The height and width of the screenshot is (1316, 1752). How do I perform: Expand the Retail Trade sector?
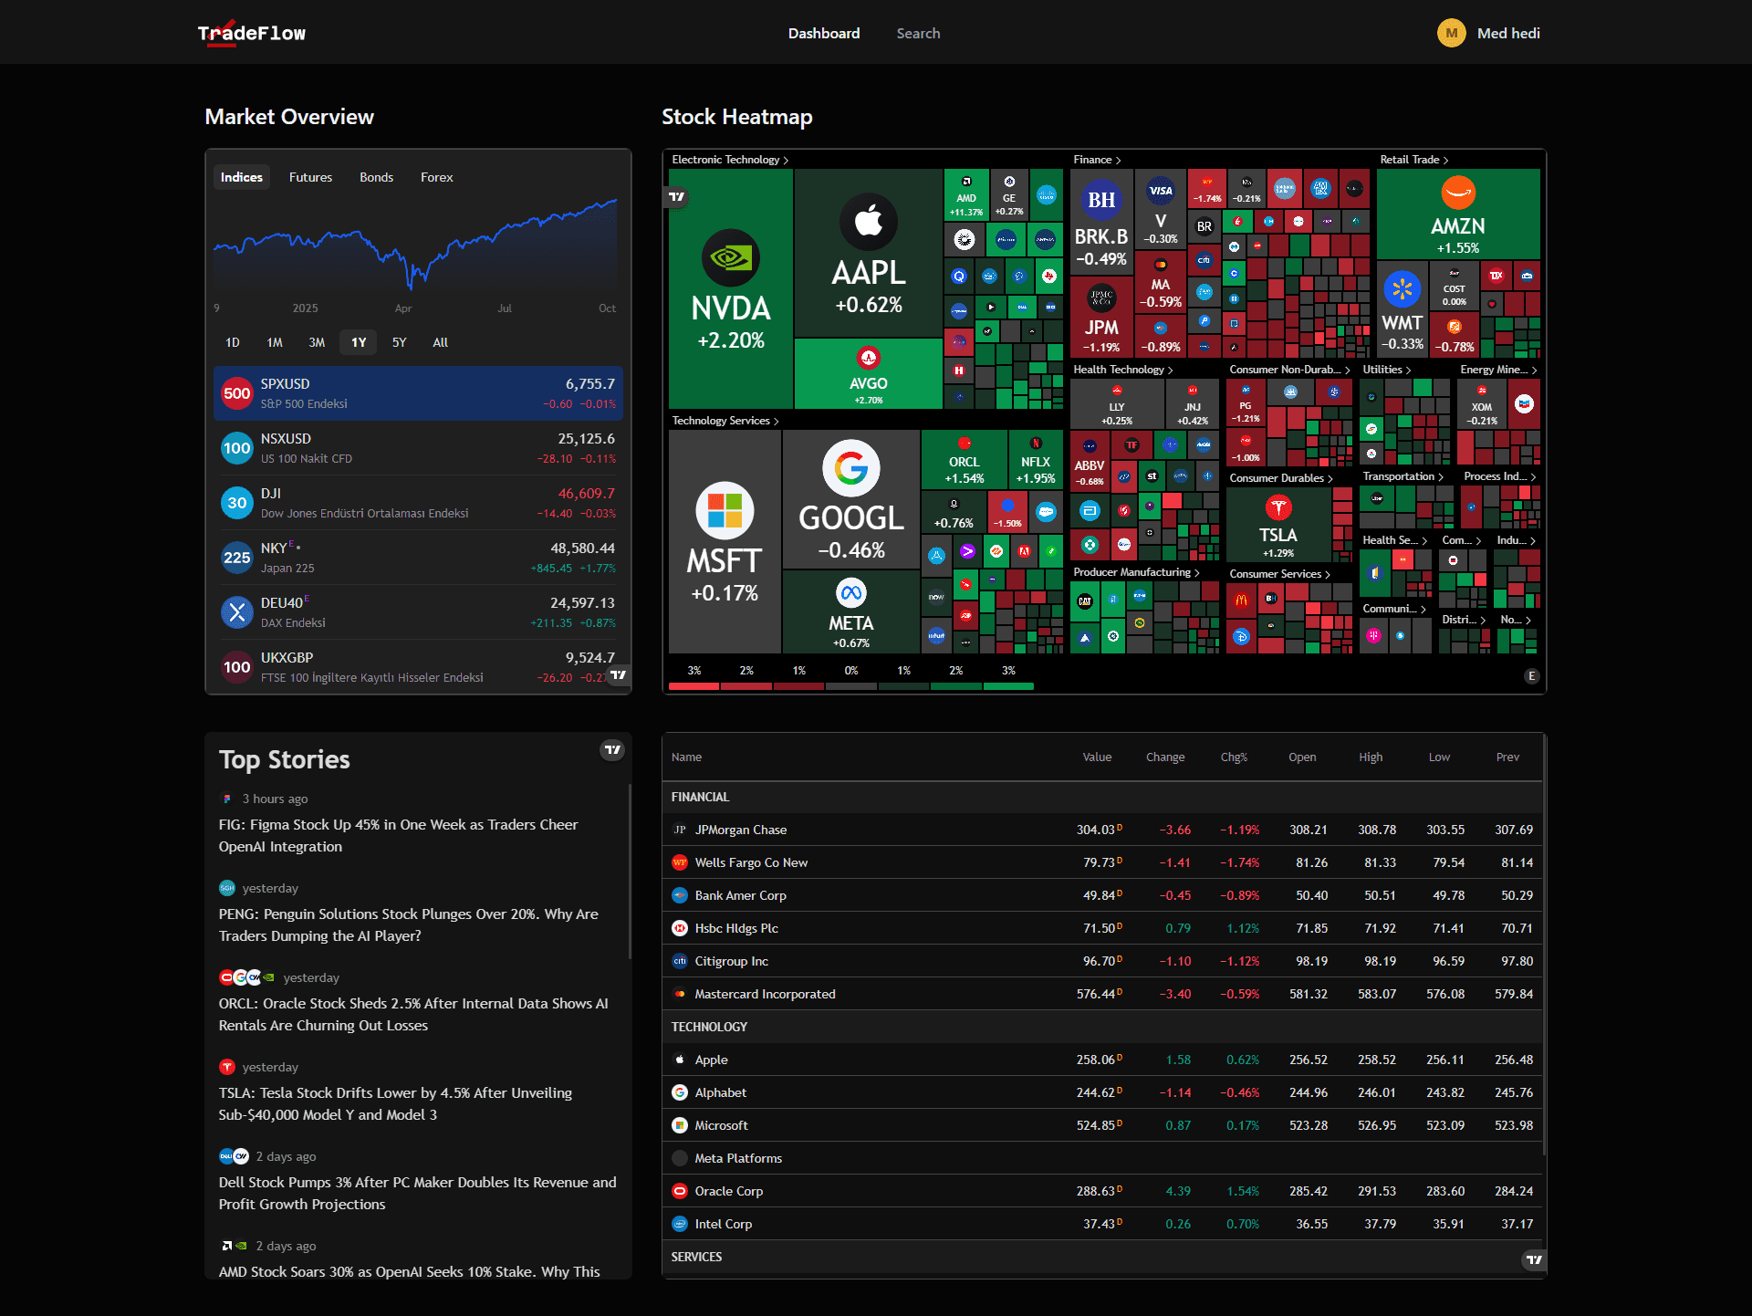point(1413,160)
